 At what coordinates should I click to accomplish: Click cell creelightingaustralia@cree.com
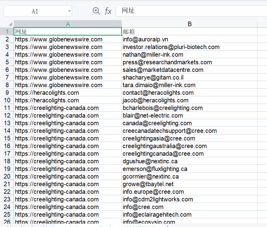point(189,146)
